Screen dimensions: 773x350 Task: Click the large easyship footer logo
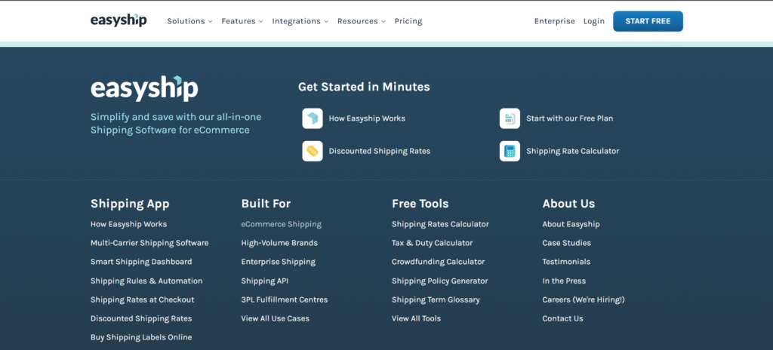coord(144,89)
